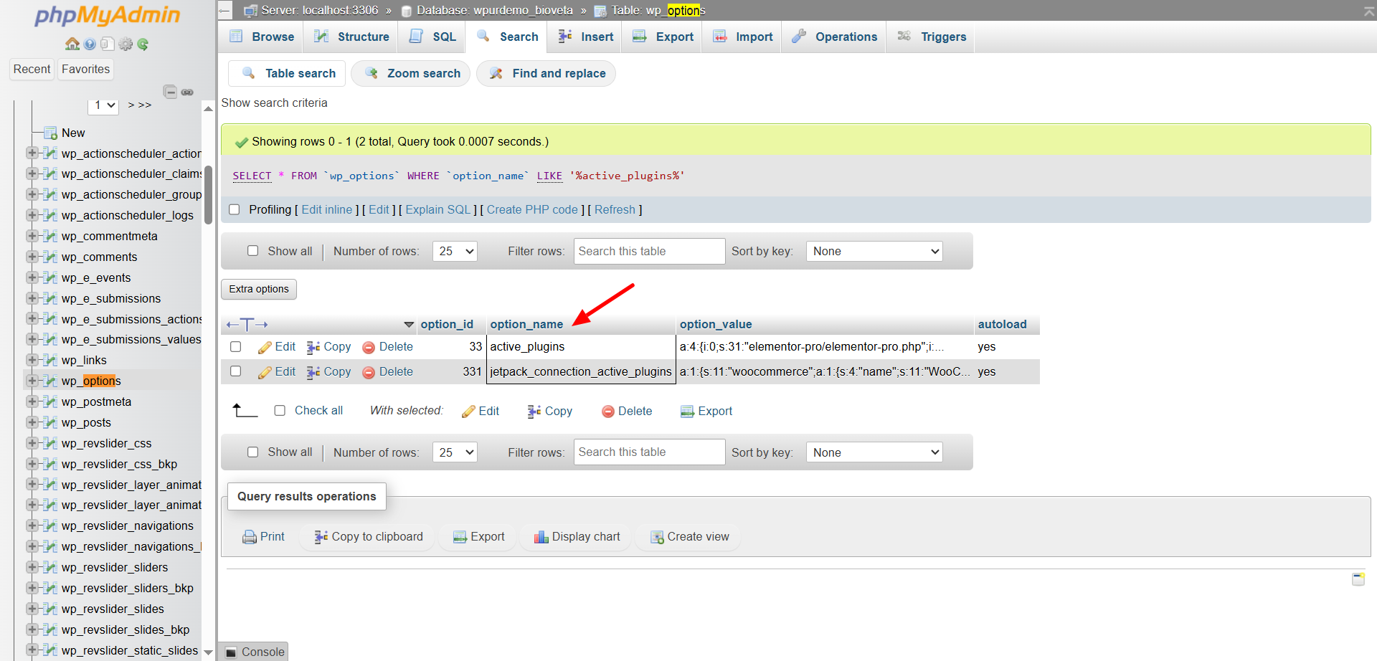Click Copy to clipboard icon
Screen dimensions: 1377x661
coord(321,537)
